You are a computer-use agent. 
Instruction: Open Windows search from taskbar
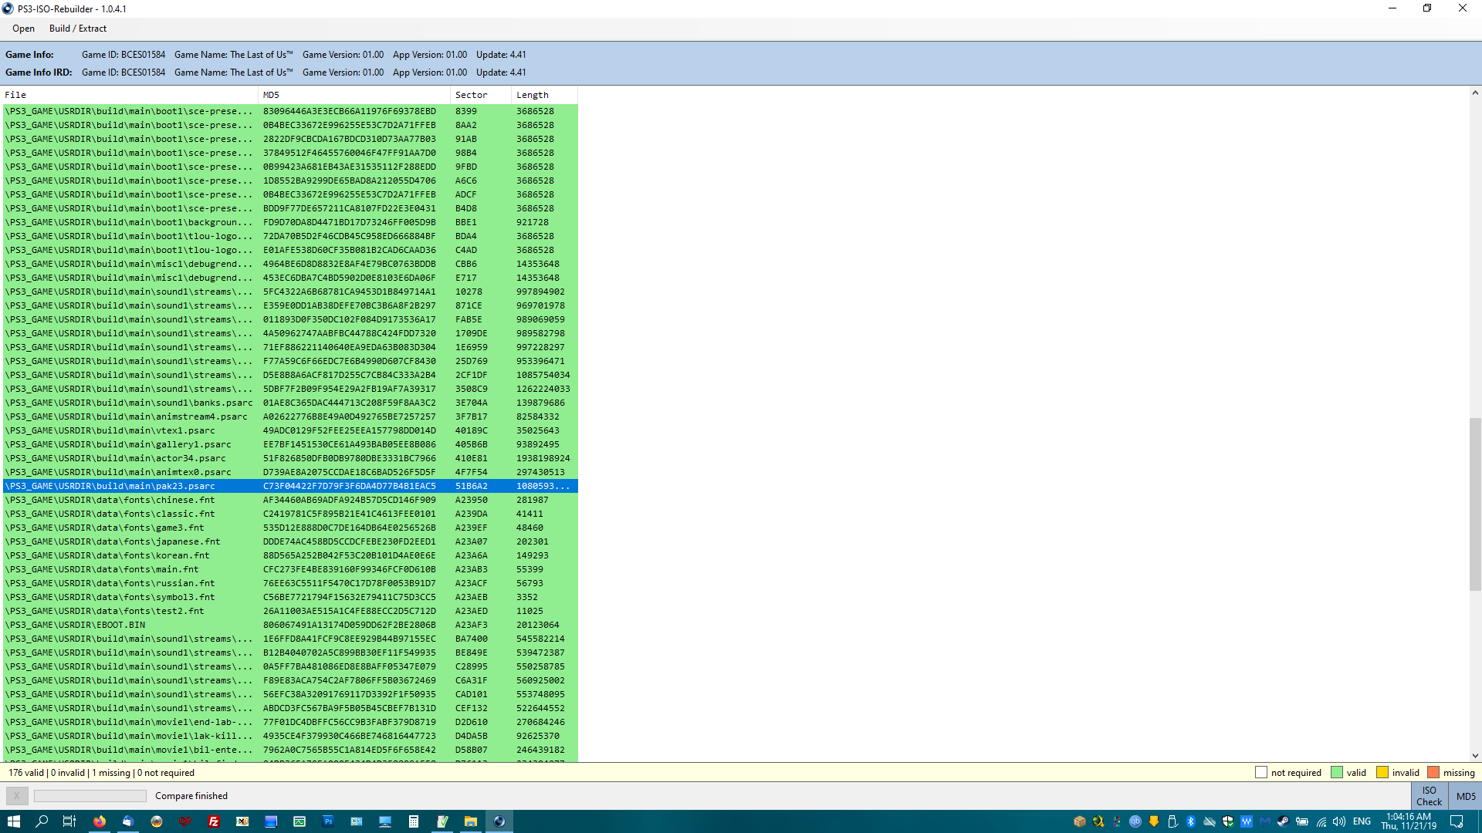42,821
